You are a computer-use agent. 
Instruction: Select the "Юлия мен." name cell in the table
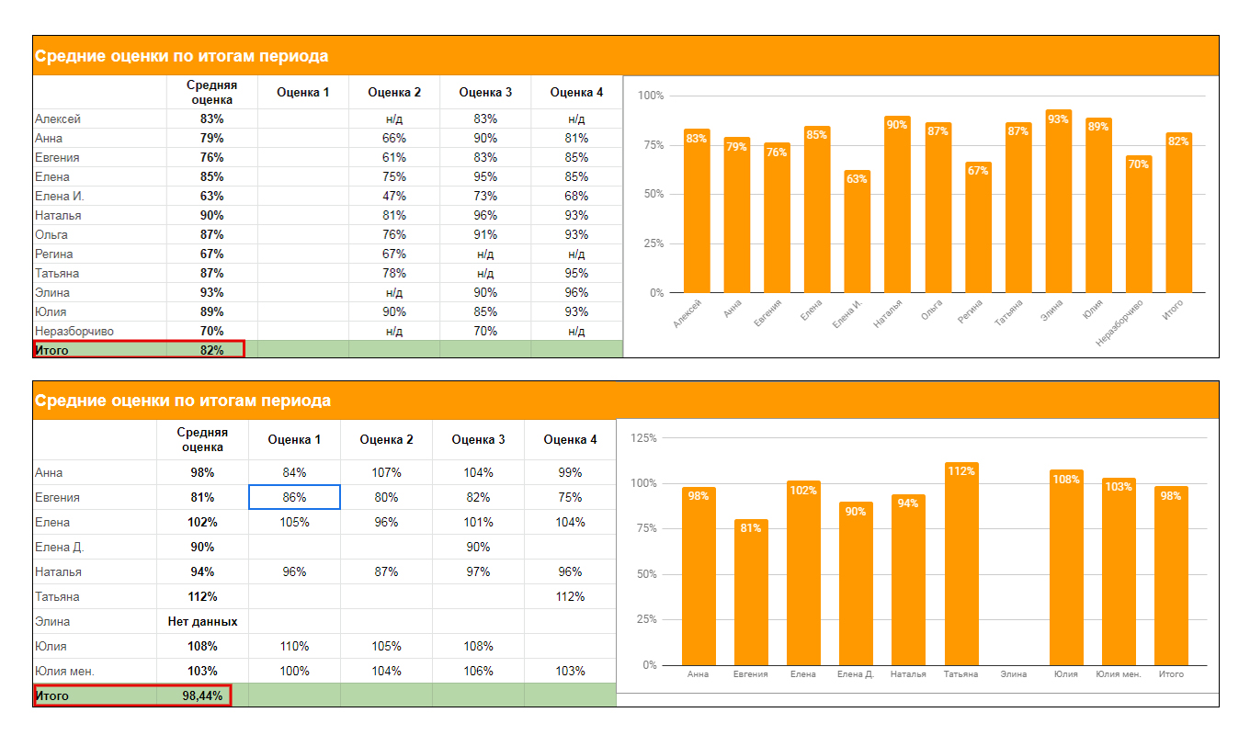point(95,671)
